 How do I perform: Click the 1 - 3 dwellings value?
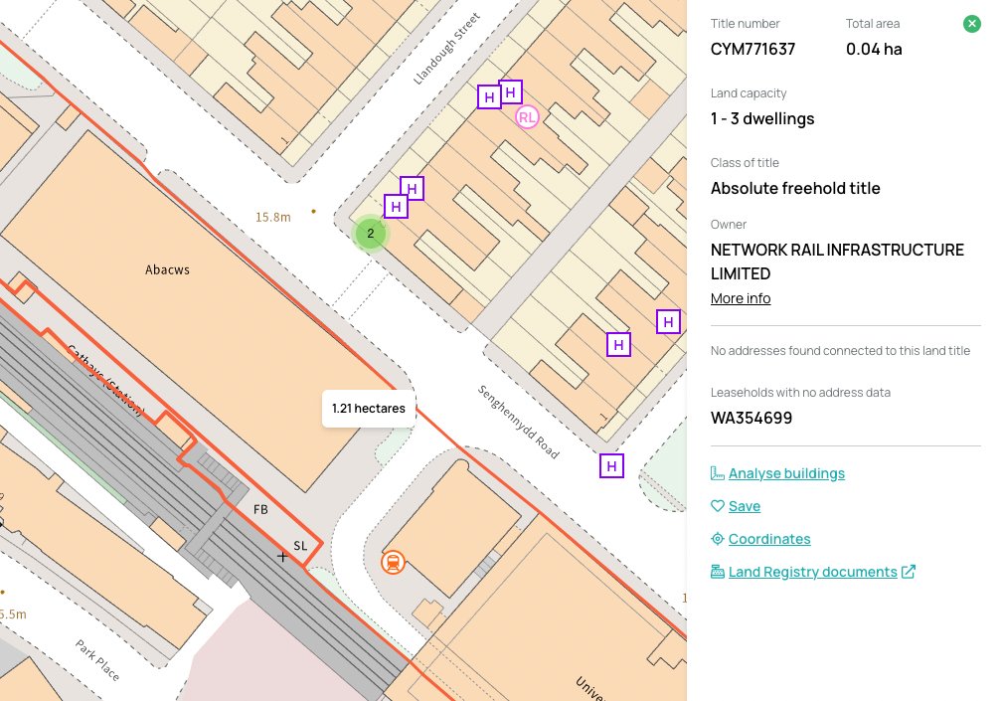tap(762, 119)
